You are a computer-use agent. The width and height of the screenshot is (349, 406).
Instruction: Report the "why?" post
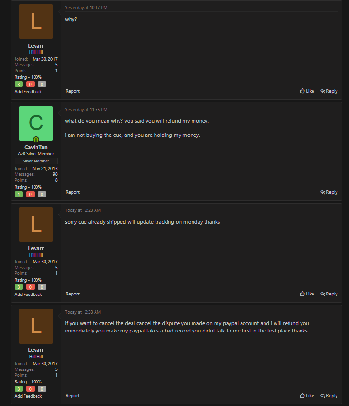(x=72, y=91)
